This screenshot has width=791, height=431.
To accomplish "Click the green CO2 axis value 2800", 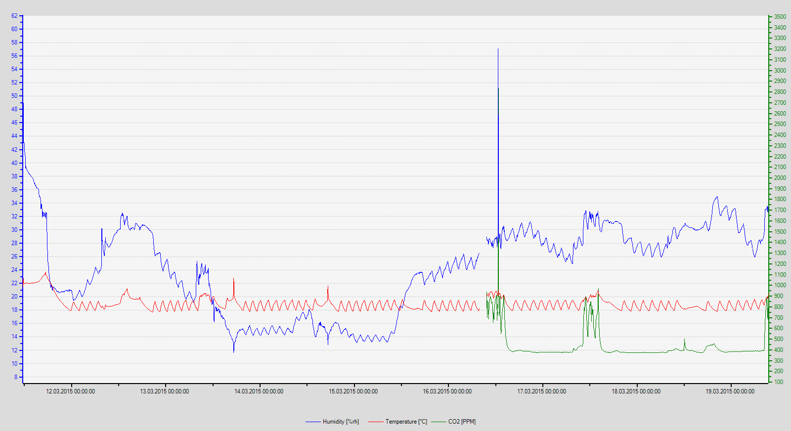I will point(780,92).
